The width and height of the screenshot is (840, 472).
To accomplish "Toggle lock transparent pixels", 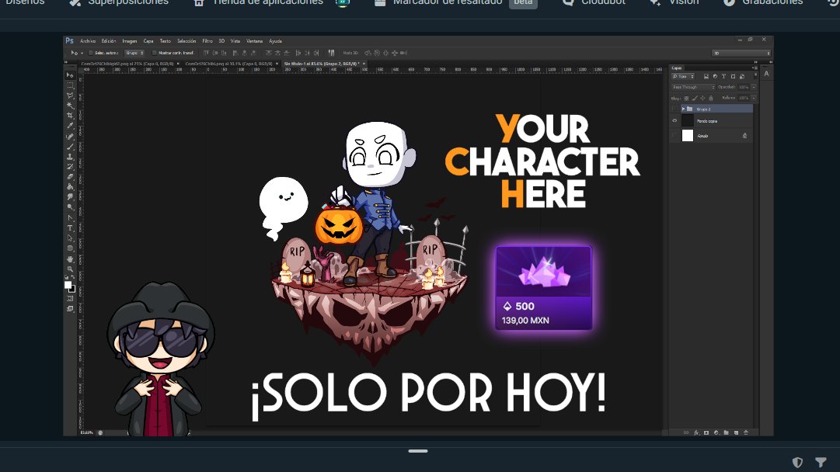I will point(686,99).
